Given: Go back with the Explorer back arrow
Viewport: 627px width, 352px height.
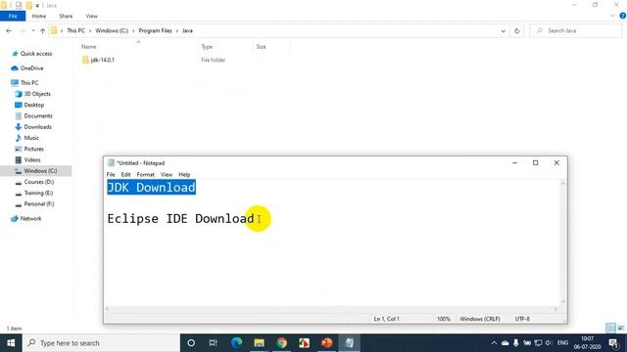Looking at the screenshot, I should pyautogui.click(x=9, y=30).
